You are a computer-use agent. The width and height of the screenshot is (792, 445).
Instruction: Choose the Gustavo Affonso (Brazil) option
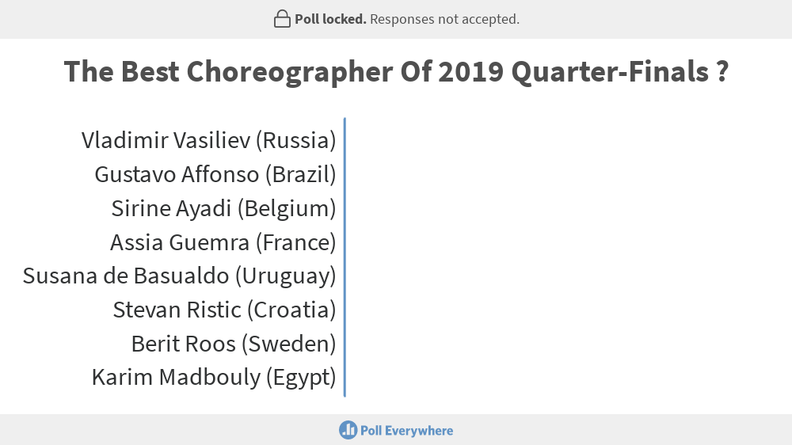215,174
